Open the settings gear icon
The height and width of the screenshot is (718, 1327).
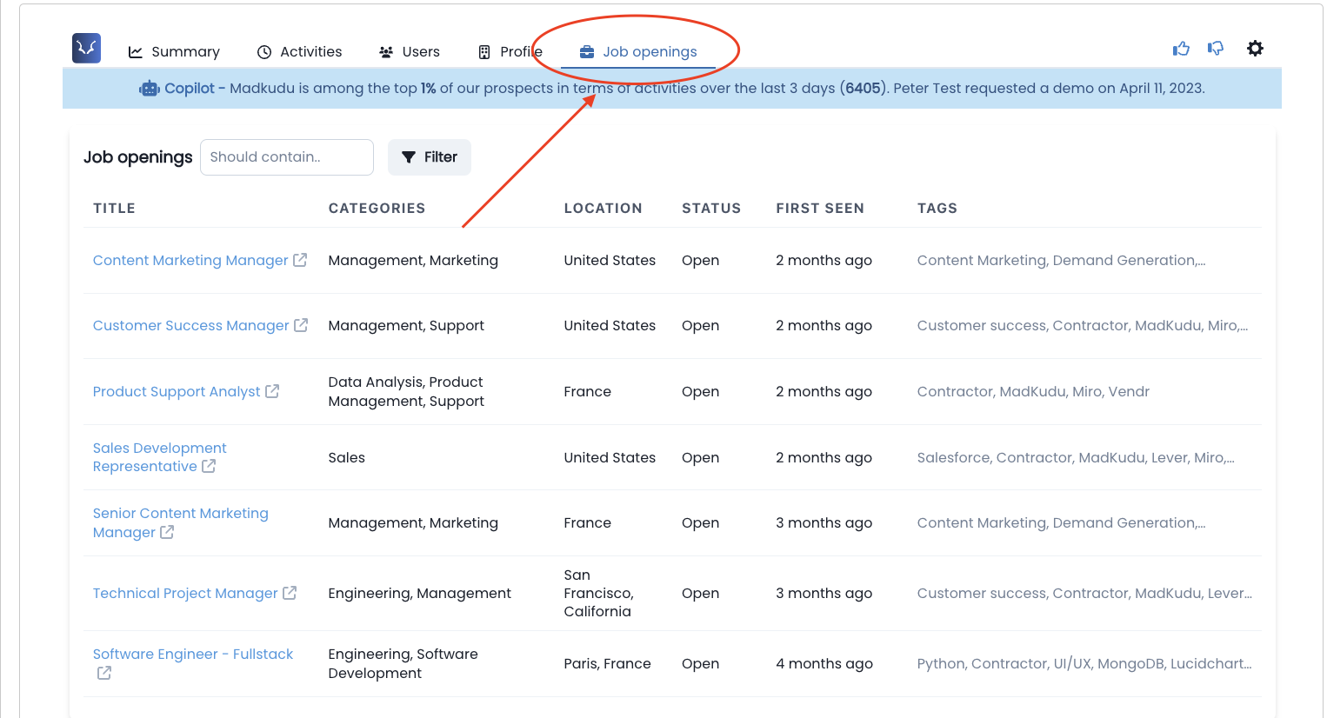[x=1255, y=49]
